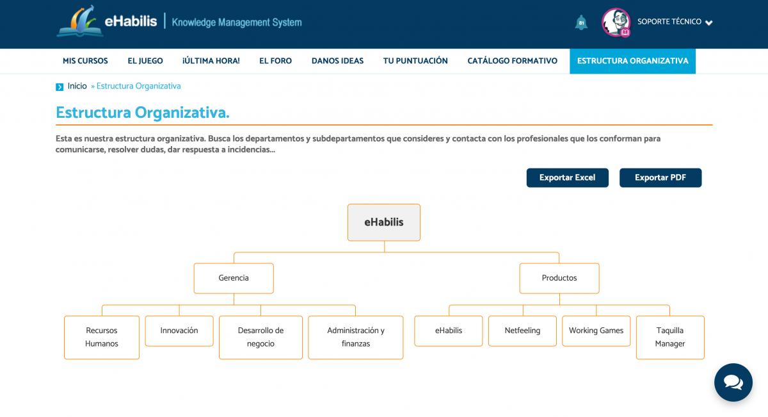Open the notifications bell icon

[580, 22]
